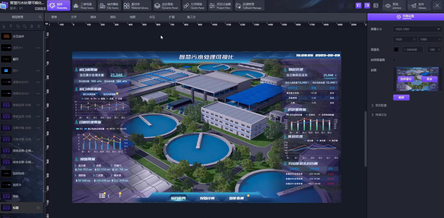Open the 引用面板 Quote Panel tool
This screenshot has height=218, width=444.
pos(194,5)
